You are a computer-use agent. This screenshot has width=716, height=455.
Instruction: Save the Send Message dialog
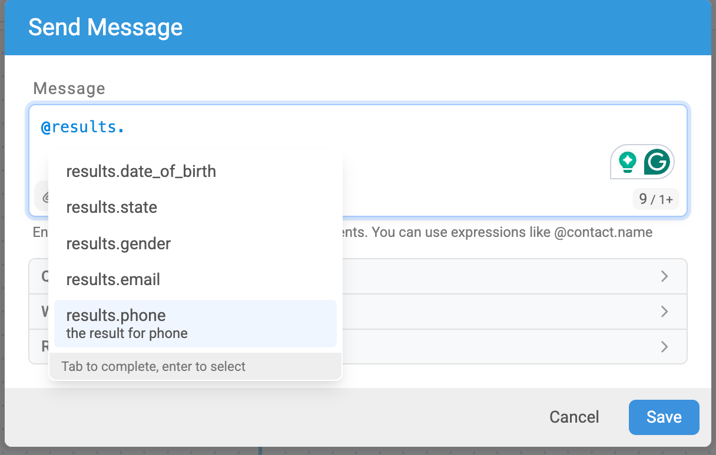point(664,417)
